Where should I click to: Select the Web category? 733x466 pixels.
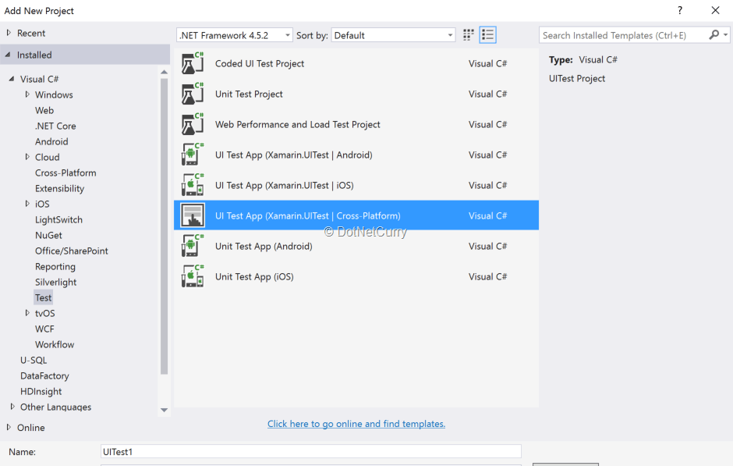44,110
